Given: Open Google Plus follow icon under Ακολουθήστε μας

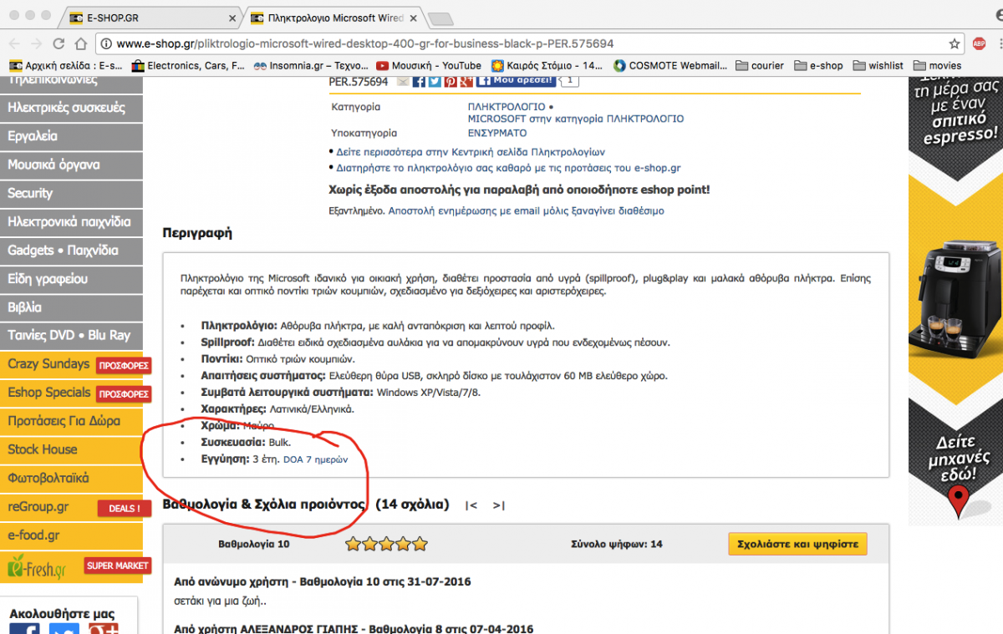Looking at the screenshot, I should [103, 628].
